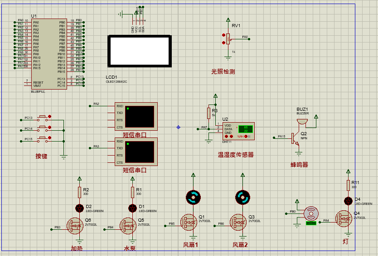This screenshot has width=378, height=256.
Task: Select the Q3 MOSFET driving 风扇2
Action: [x=238, y=223]
